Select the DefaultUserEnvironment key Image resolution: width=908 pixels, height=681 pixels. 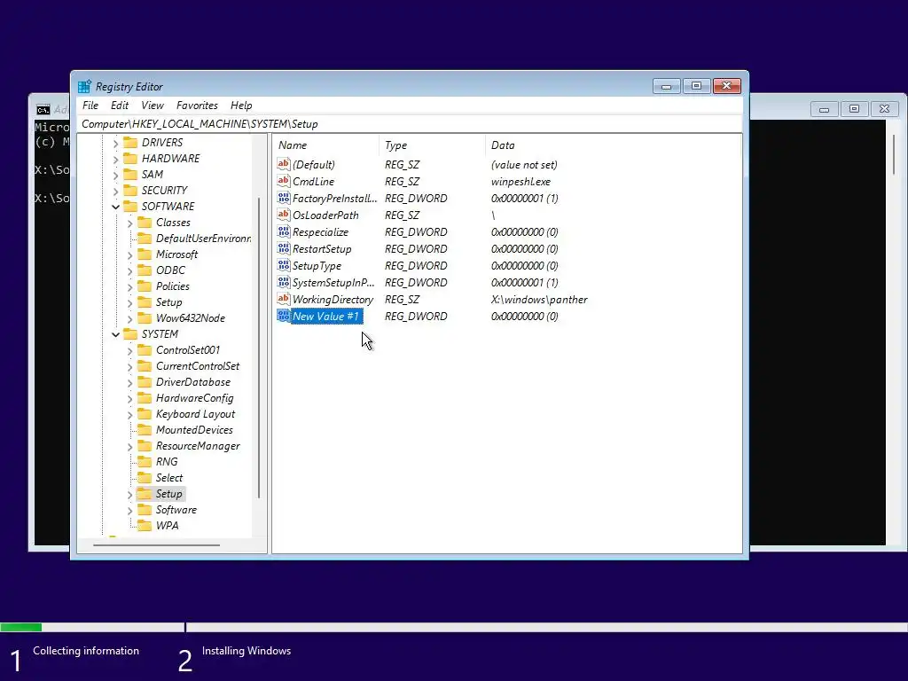[203, 238]
